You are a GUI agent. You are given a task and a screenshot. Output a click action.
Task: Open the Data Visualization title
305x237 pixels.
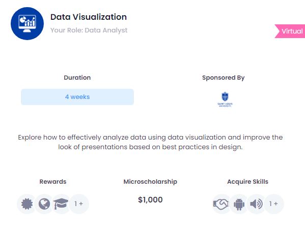click(89, 17)
